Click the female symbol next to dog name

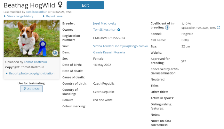[x=60, y=5]
